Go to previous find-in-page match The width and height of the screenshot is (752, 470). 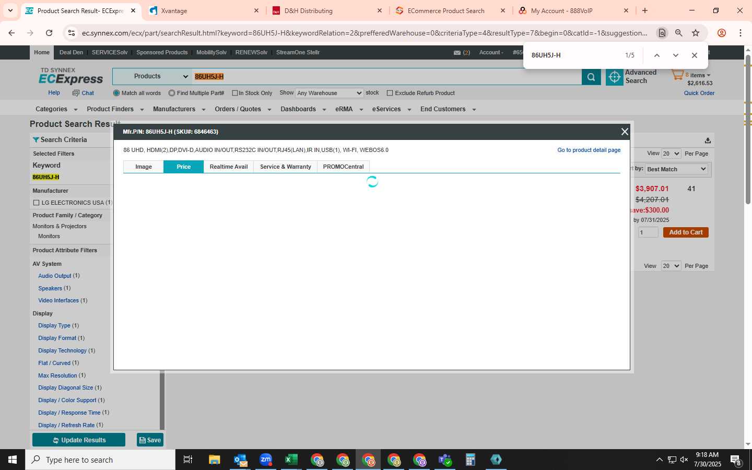[657, 55]
